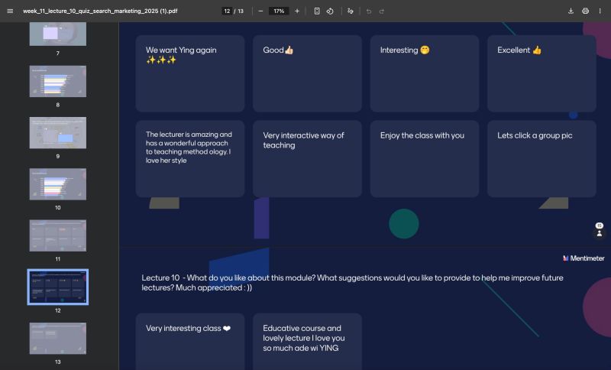Image resolution: width=611 pixels, height=370 pixels.
Task: Click the 'Interesting' response card
Action: click(x=425, y=73)
